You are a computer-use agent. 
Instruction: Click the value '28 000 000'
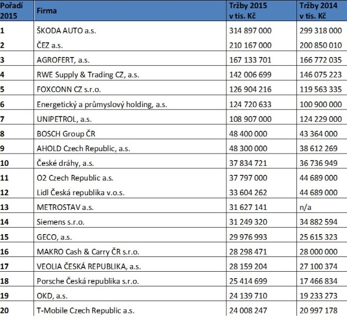[x=318, y=252]
